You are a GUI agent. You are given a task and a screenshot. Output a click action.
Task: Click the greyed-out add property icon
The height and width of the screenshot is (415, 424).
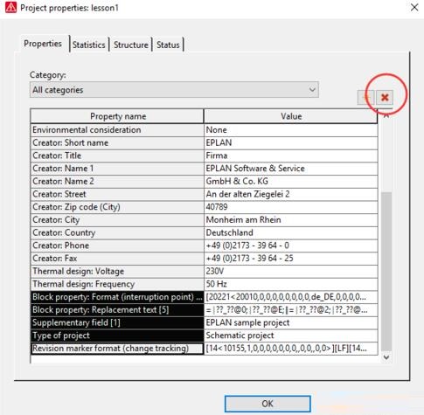(x=366, y=97)
